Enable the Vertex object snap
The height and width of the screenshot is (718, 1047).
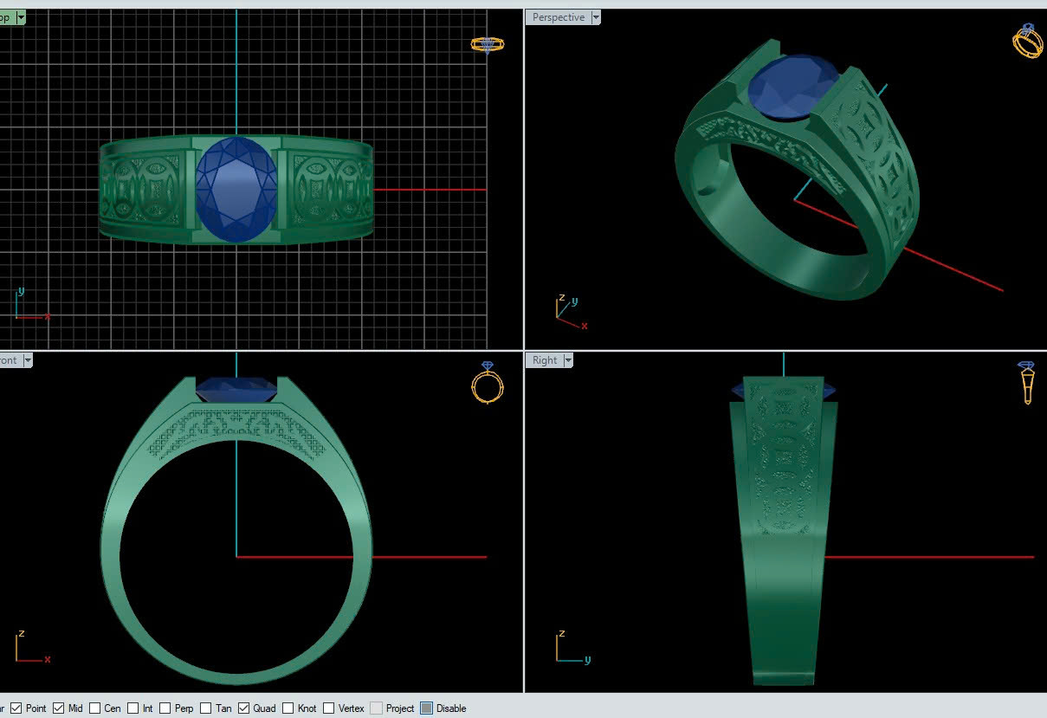(329, 708)
